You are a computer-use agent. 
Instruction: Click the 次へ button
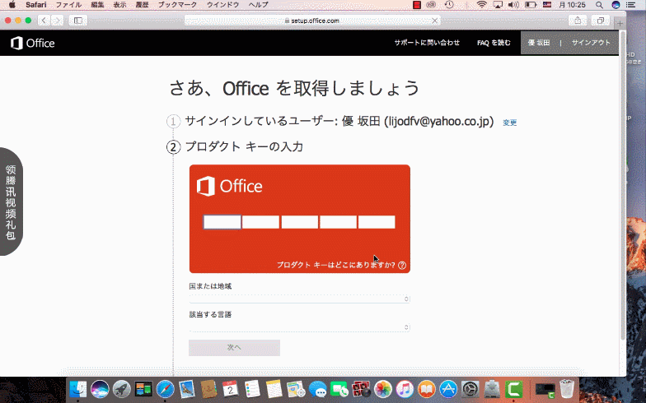pyautogui.click(x=234, y=348)
